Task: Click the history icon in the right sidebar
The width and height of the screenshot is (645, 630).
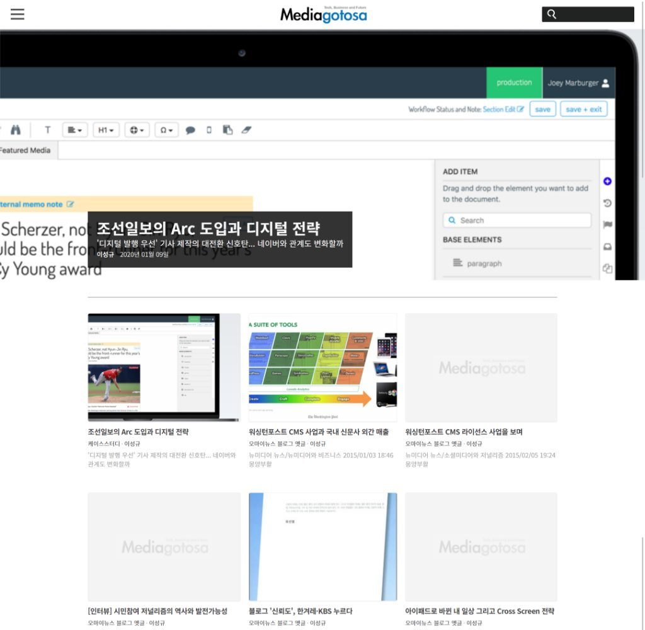Action: point(607,203)
